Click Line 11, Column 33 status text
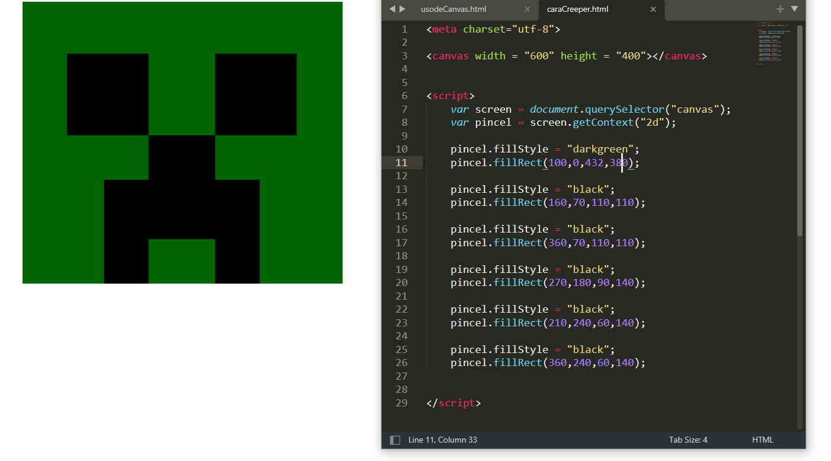Viewport: 831px width, 461px height. click(x=442, y=440)
